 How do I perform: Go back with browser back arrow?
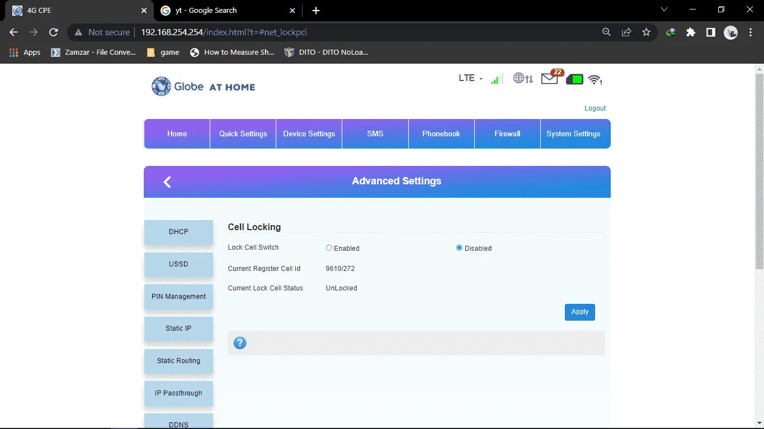pyautogui.click(x=14, y=32)
